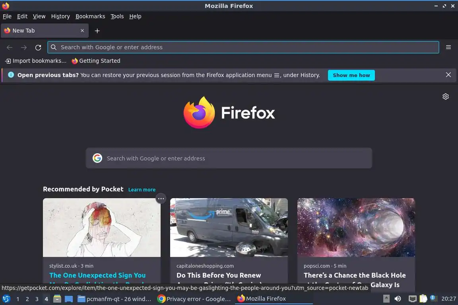The width and height of the screenshot is (458, 305).
Task: Switch to Privacy error Google Chrome window
Action: coord(194,299)
